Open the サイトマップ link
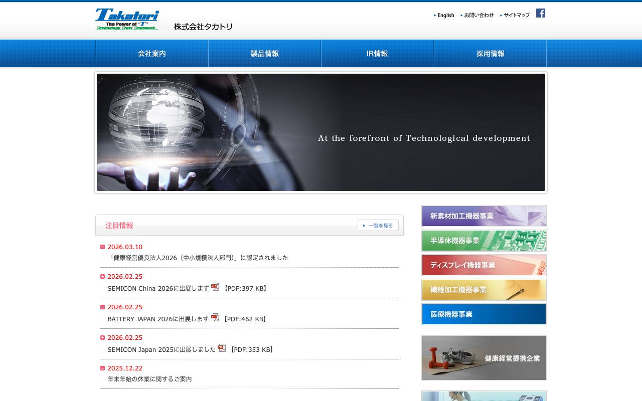 tap(516, 16)
